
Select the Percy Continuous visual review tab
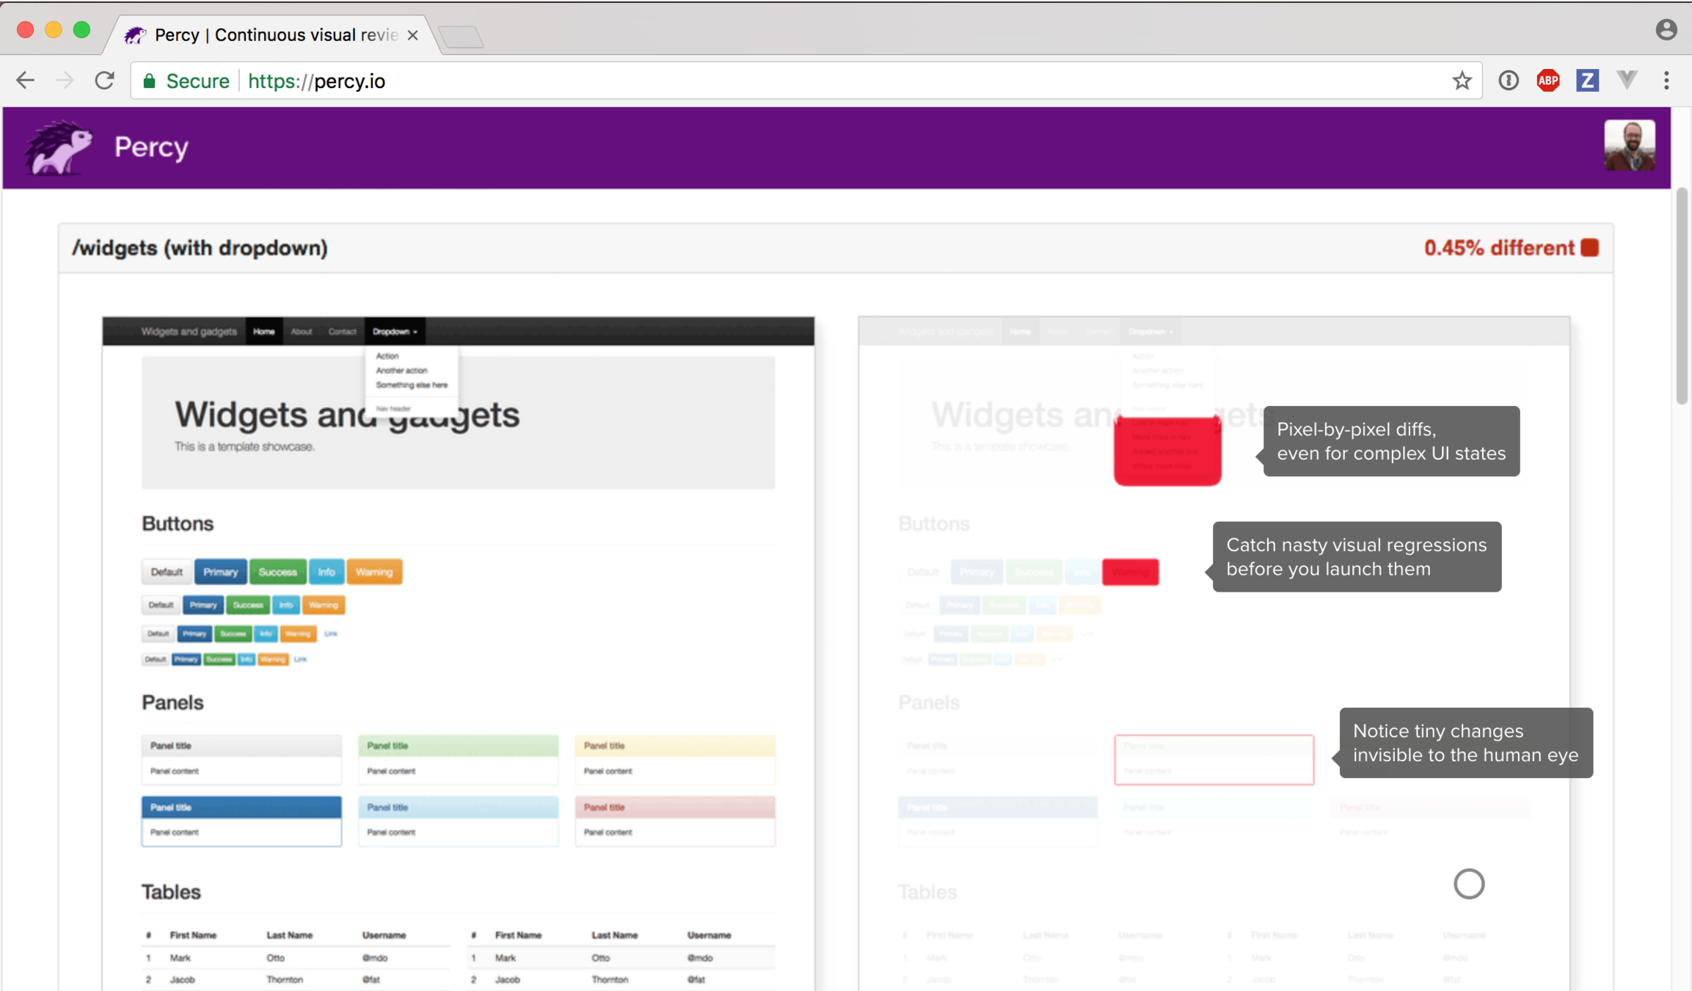click(x=271, y=35)
